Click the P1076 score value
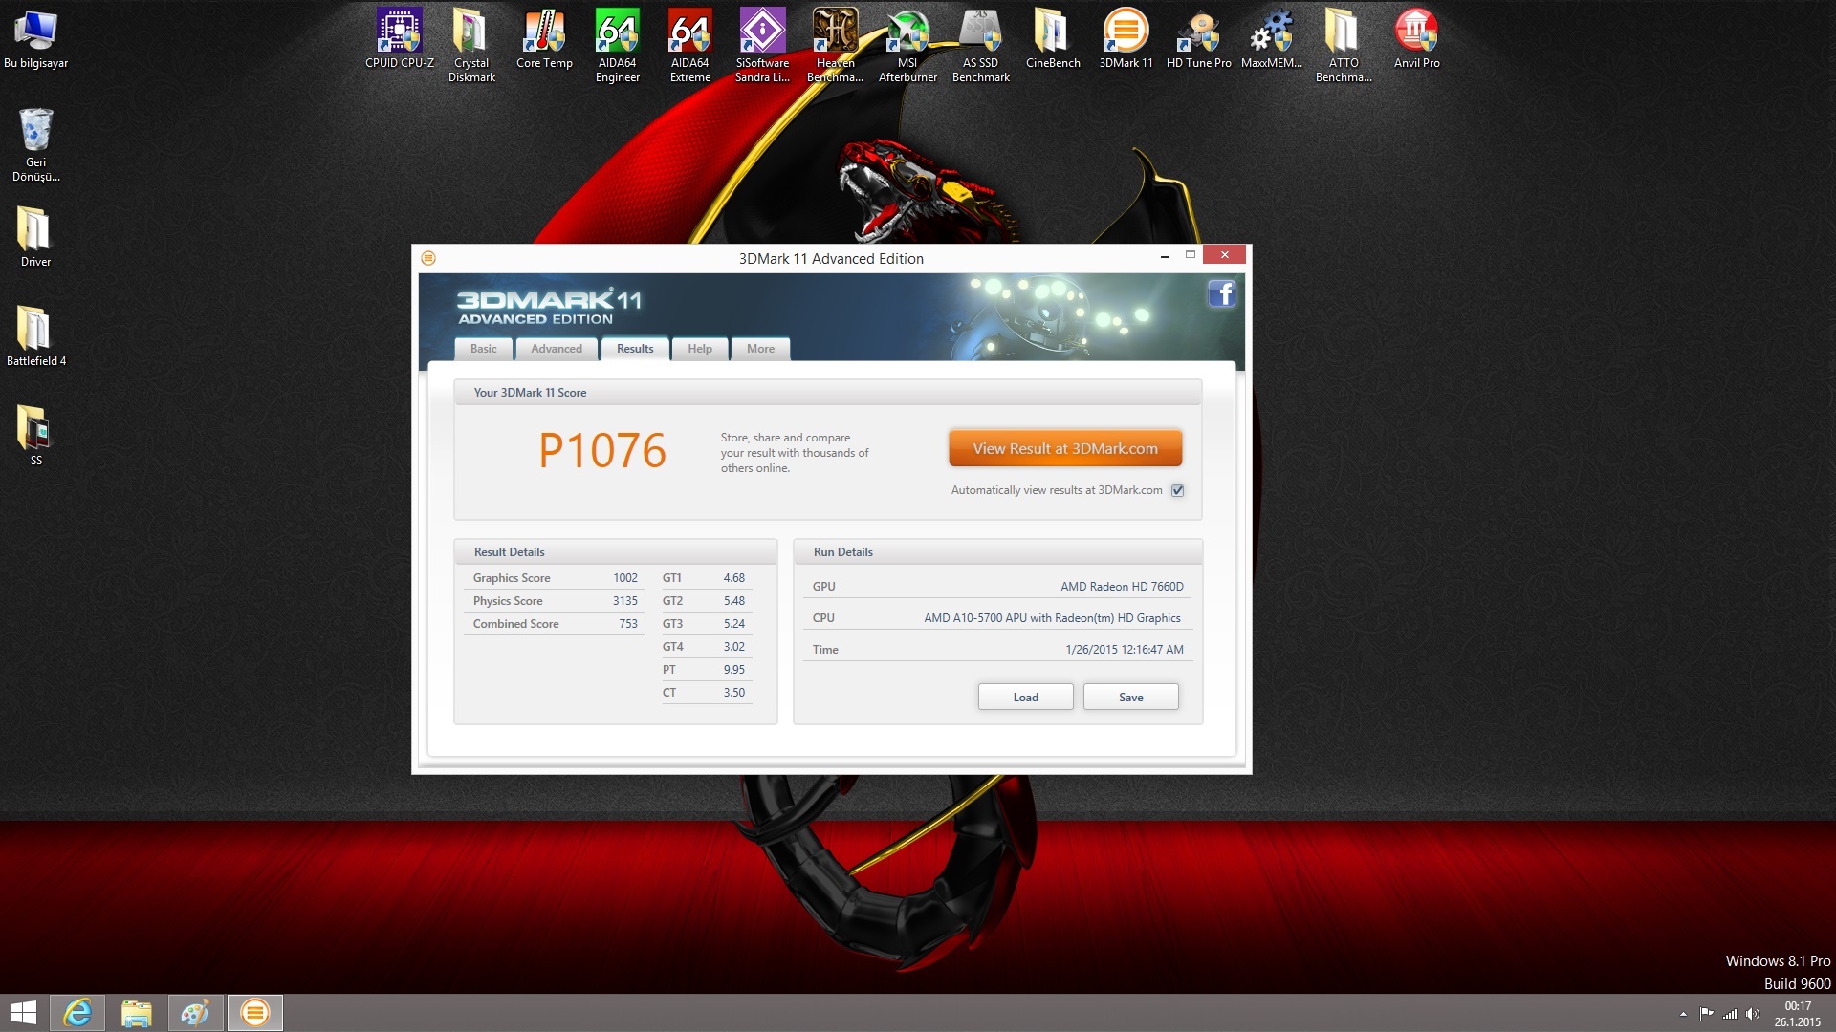Viewport: 1836px width, 1032px height. click(602, 450)
